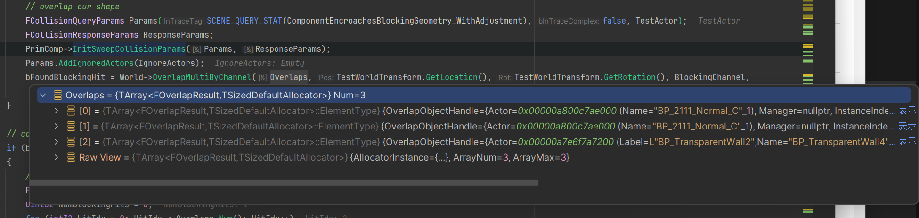Show full value link for element [2]
Image resolution: width=919 pixels, height=218 pixels.
(907, 142)
